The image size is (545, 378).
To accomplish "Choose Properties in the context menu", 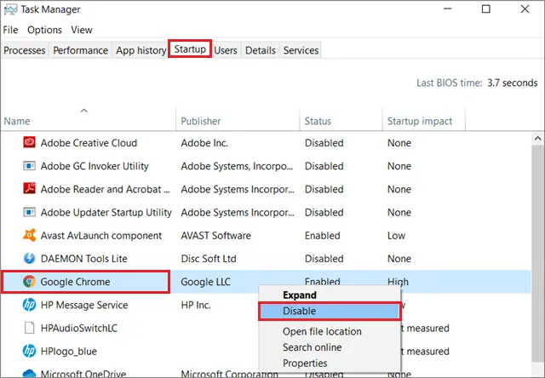I will [x=305, y=363].
